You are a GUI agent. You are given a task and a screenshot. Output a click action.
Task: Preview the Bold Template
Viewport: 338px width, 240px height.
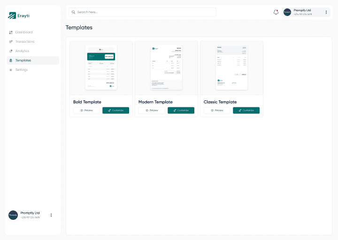point(86,111)
